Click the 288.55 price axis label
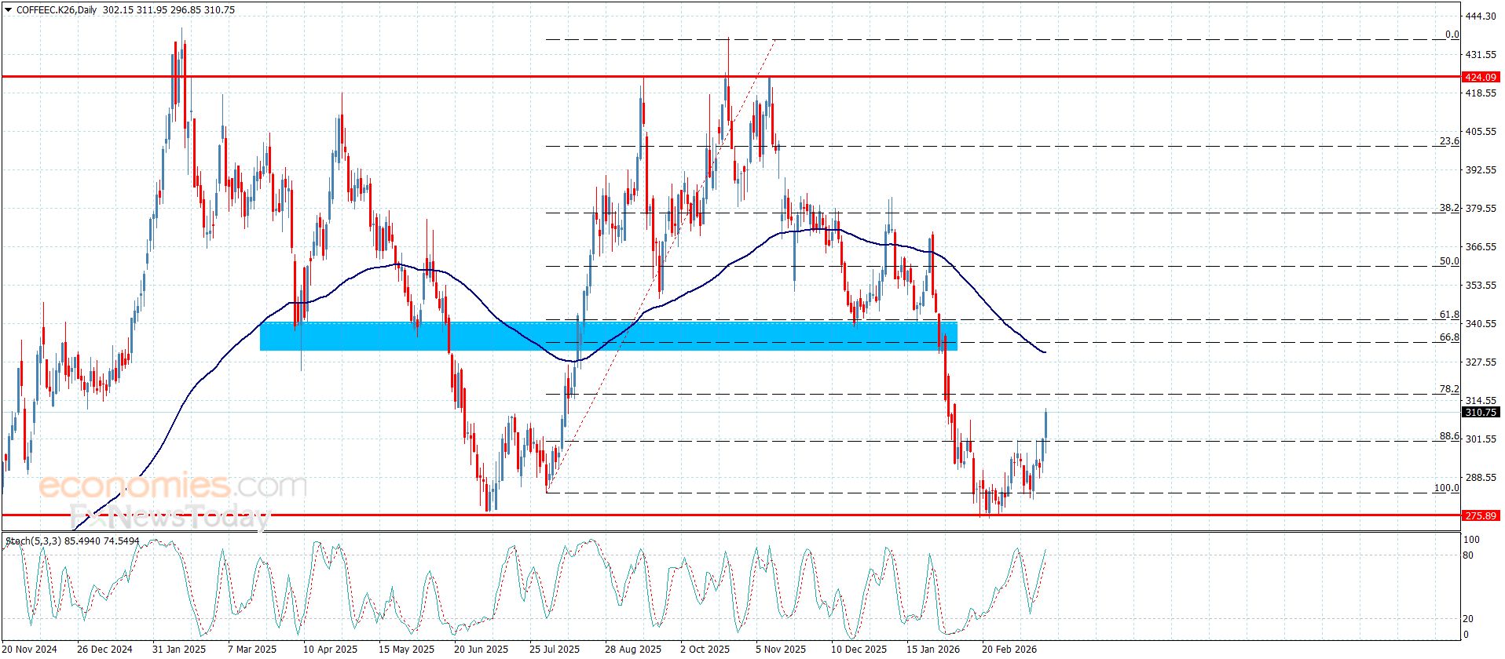 coord(1480,478)
